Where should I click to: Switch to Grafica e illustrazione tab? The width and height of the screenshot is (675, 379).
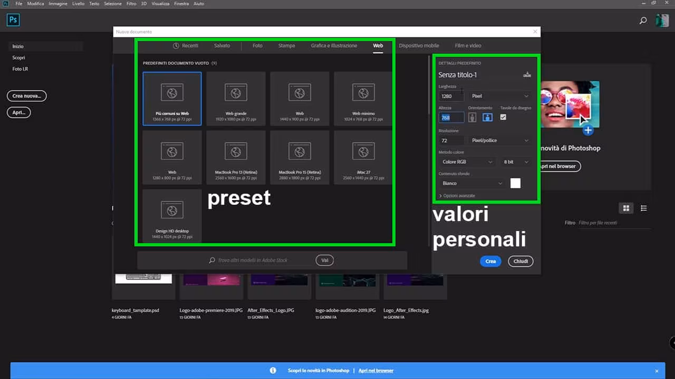334,46
